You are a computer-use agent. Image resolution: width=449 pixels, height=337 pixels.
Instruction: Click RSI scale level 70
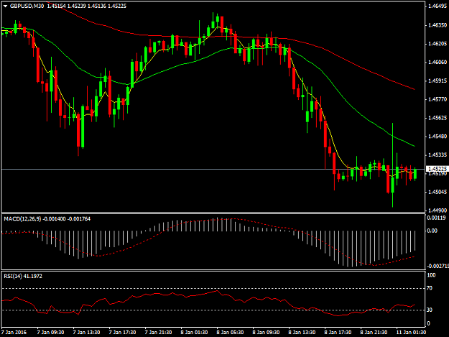pos(430,288)
